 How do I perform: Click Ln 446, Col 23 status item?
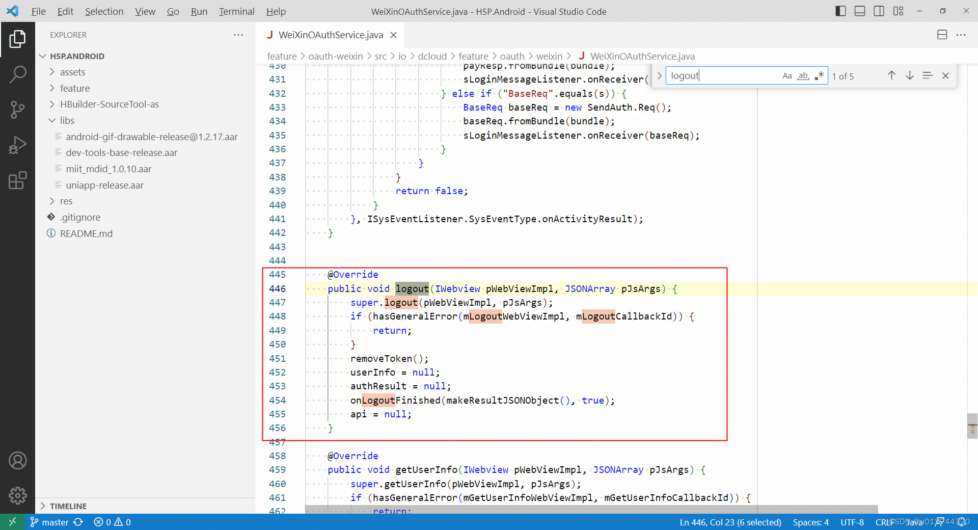coord(730,522)
